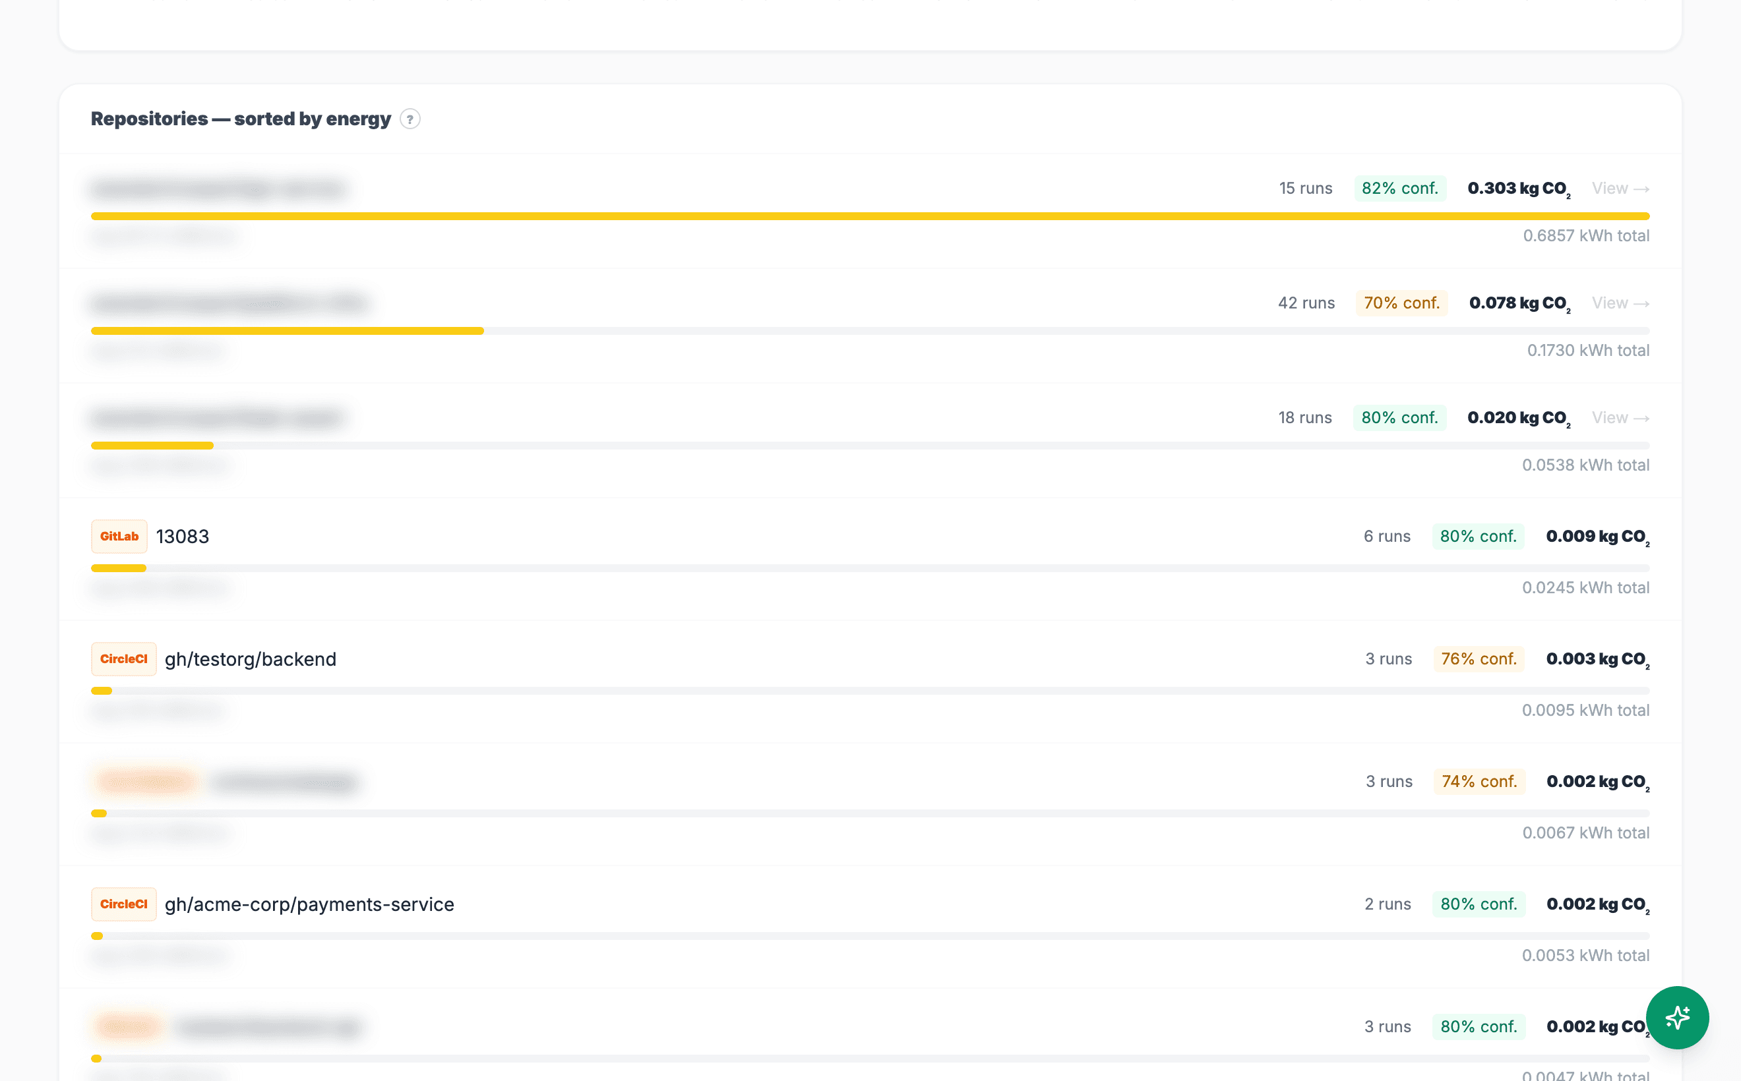Click '6 runs' text
Image resolution: width=1741 pixels, height=1081 pixels.
coord(1387,536)
